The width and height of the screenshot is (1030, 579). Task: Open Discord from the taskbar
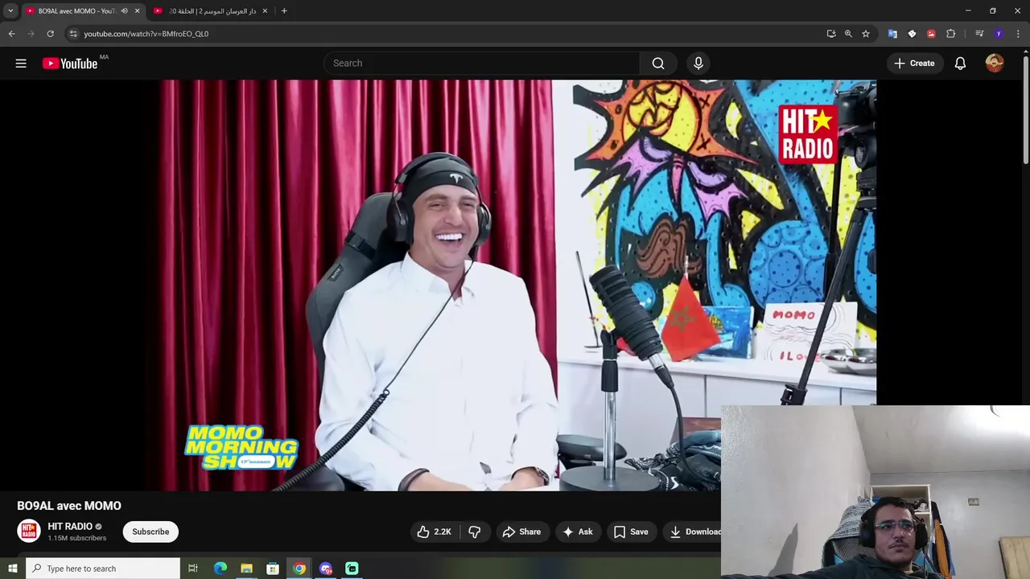tap(326, 569)
